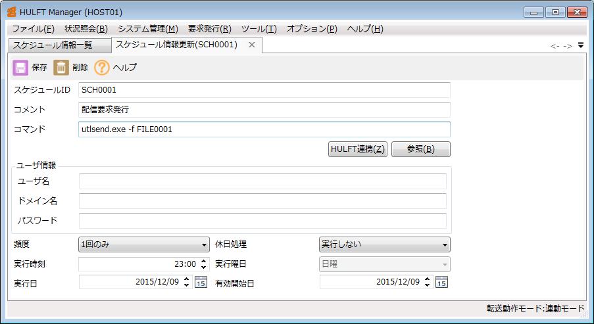This screenshot has width=594, height=324.
Task: Click the 保存 toolbar label
Action: point(39,68)
